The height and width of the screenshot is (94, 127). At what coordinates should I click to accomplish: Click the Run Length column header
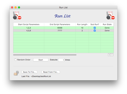pyautogui.click(x=82, y=24)
